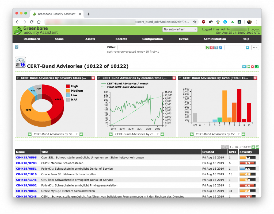Open the Administration menu
The height and width of the screenshot is (214, 274).
click(x=215, y=39)
